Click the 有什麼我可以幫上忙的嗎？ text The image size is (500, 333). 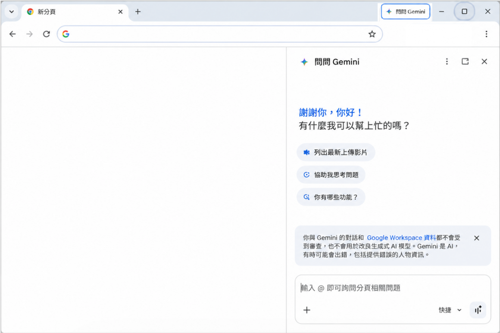pyautogui.click(x=354, y=125)
